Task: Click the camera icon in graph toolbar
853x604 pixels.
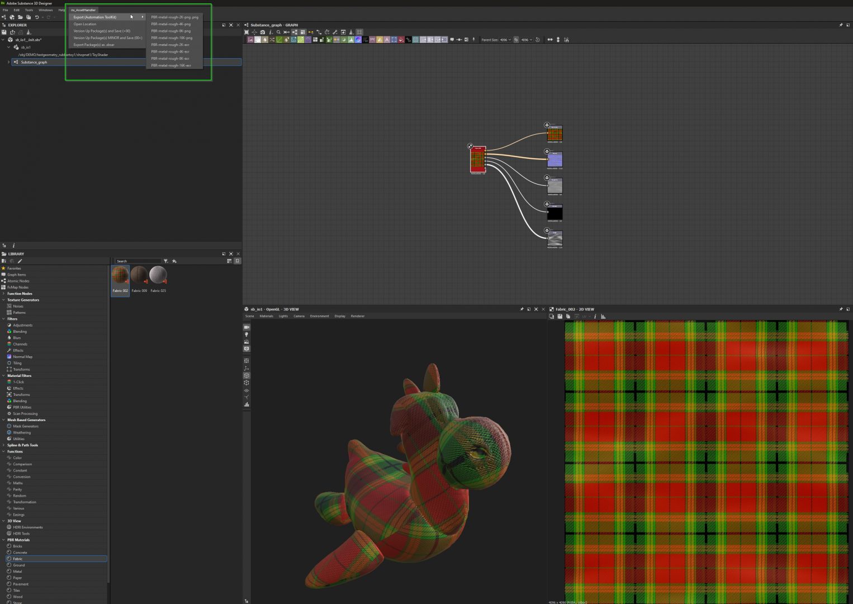Action: pyautogui.click(x=263, y=32)
